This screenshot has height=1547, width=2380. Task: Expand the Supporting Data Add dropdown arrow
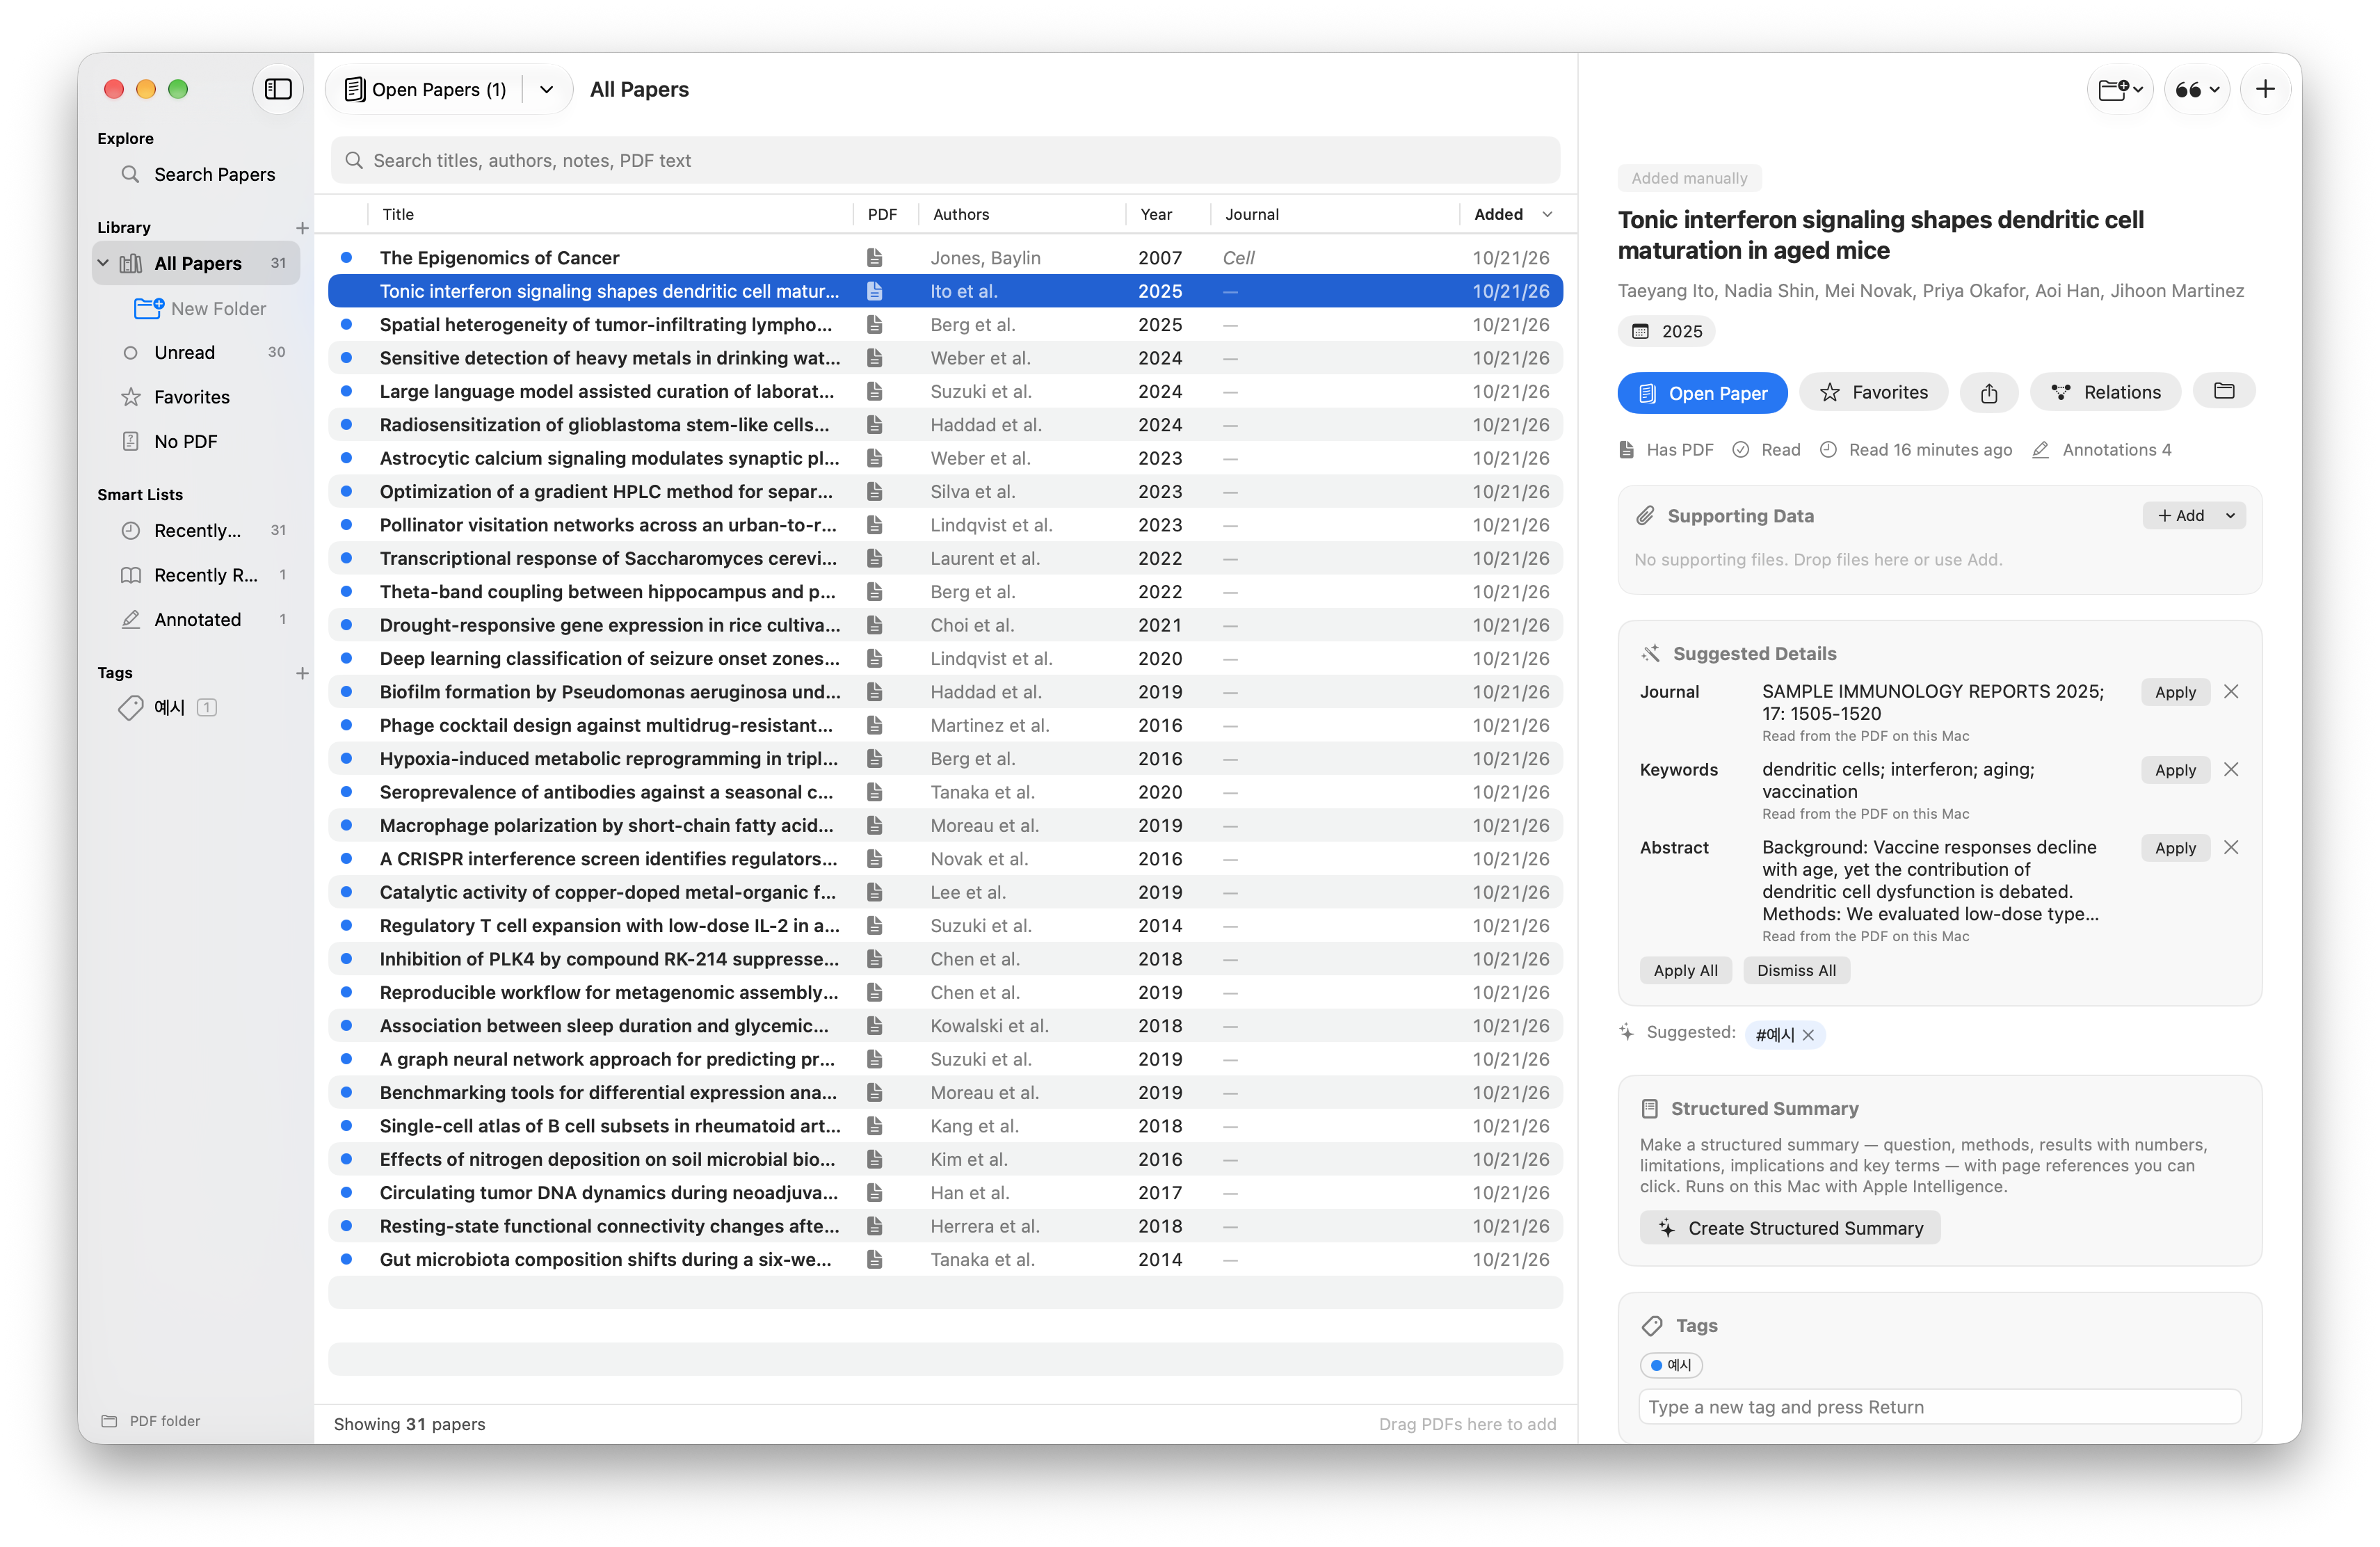click(2230, 516)
